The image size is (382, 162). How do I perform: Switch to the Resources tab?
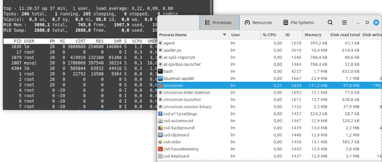(x=258, y=23)
